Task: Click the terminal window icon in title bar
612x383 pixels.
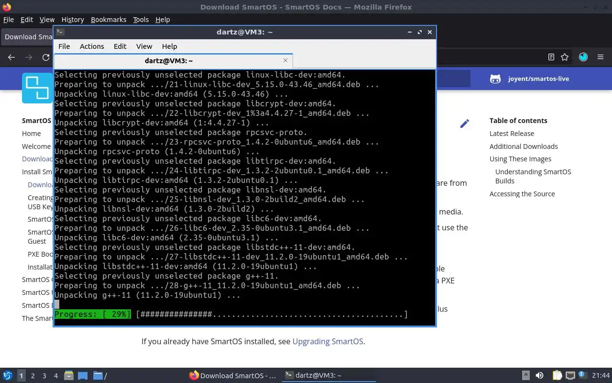Action: pyautogui.click(x=60, y=32)
